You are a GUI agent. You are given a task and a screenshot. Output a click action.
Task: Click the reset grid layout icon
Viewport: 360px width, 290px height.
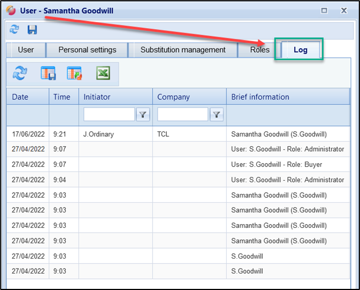click(x=74, y=73)
